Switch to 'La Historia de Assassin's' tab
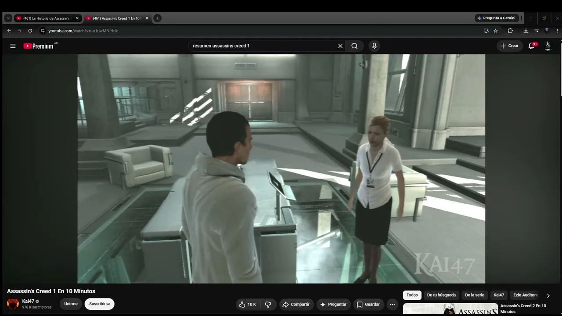 pos(48,18)
